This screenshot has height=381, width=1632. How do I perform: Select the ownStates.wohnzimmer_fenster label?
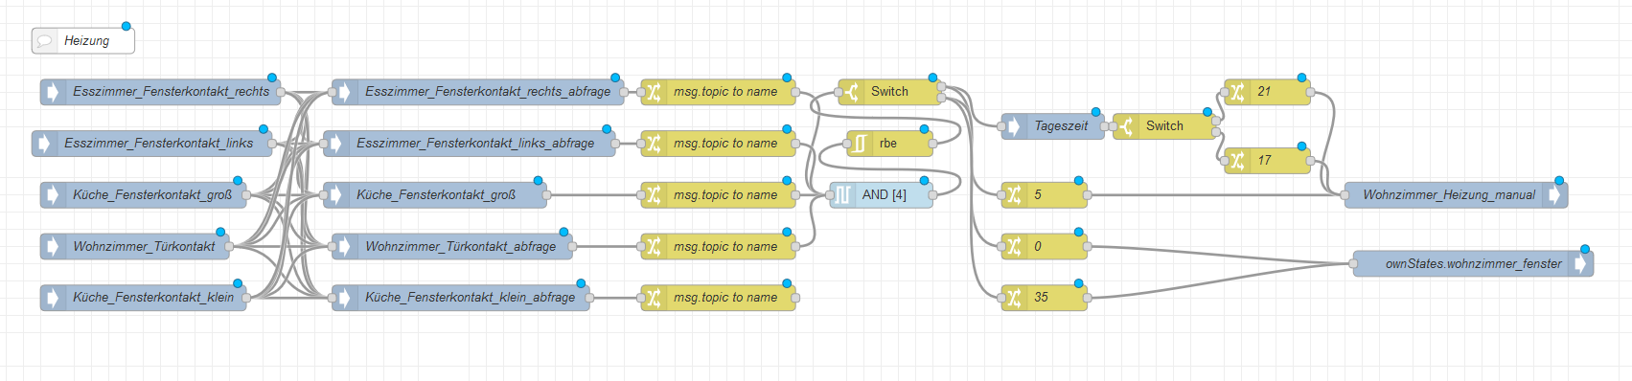tap(1473, 263)
